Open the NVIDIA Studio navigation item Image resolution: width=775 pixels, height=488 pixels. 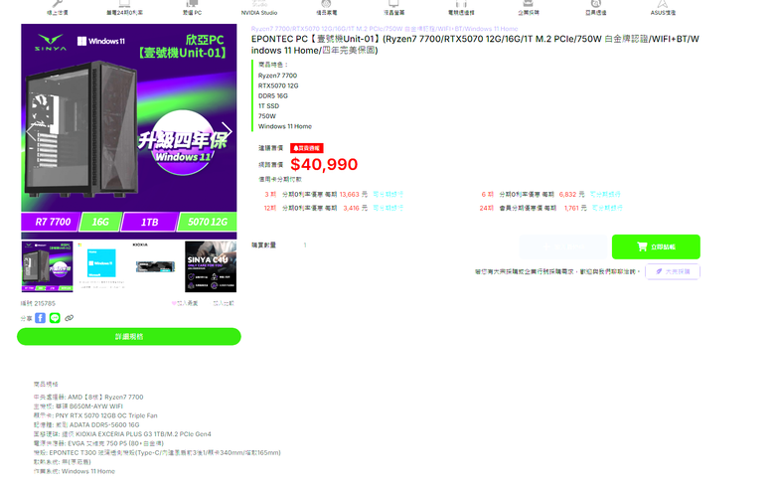pos(259,8)
